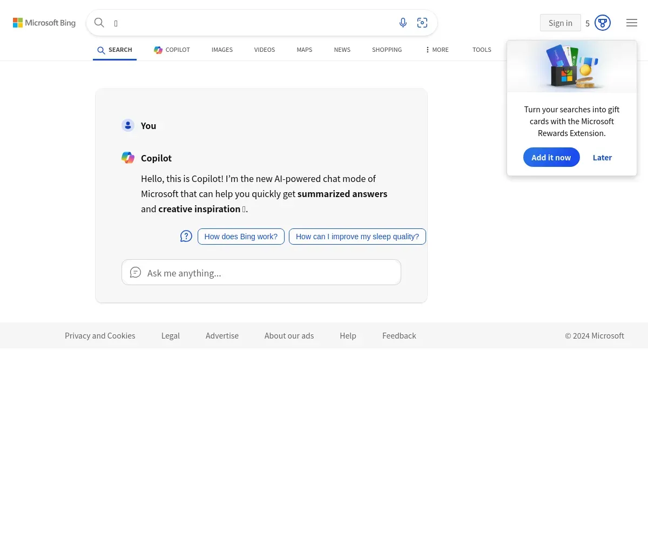
Task: Open the Maps tab
Action: 305,50
